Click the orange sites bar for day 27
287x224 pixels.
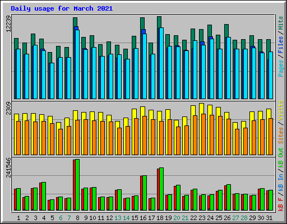[237, 142]
